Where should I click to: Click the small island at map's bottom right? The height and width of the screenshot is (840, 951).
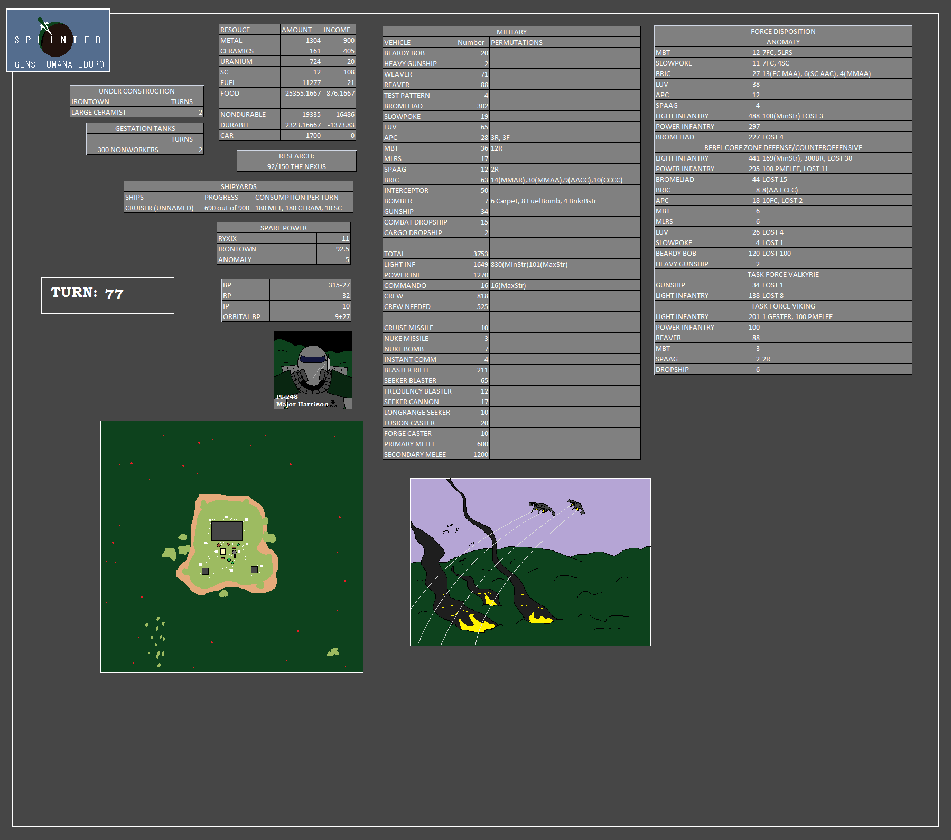click(x=333, y=652)
